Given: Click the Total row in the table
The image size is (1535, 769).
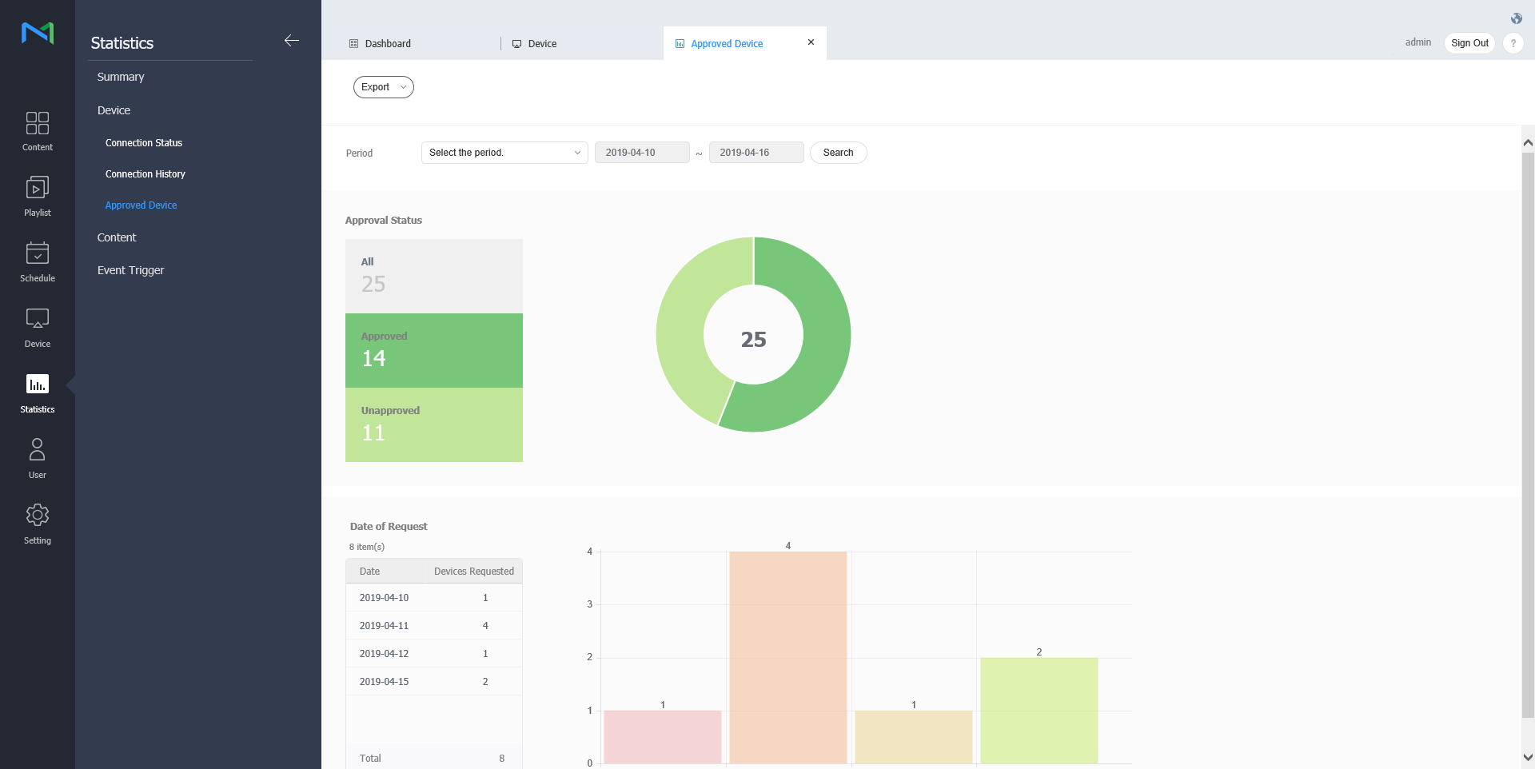Looking at the screenshot, I should click(x=434, y=758).
